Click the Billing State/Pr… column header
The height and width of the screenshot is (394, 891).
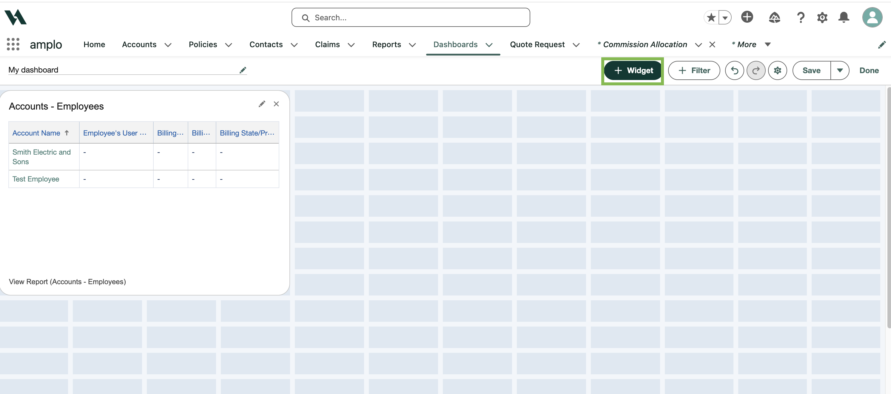coord(247,133)
